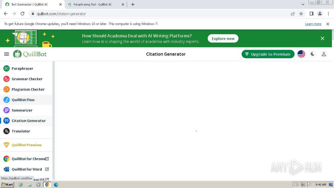This screenshot has width=334, height=188.
Task: Open the Plagiarism Checker tool
Action: tap(26, 89)
